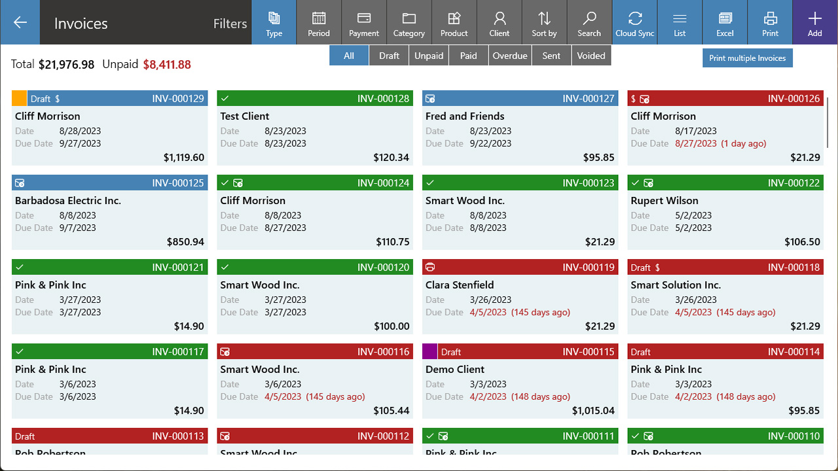The width and height of the screenshot is (838, 471).
Task: Filter by Product
Action: 454,22
